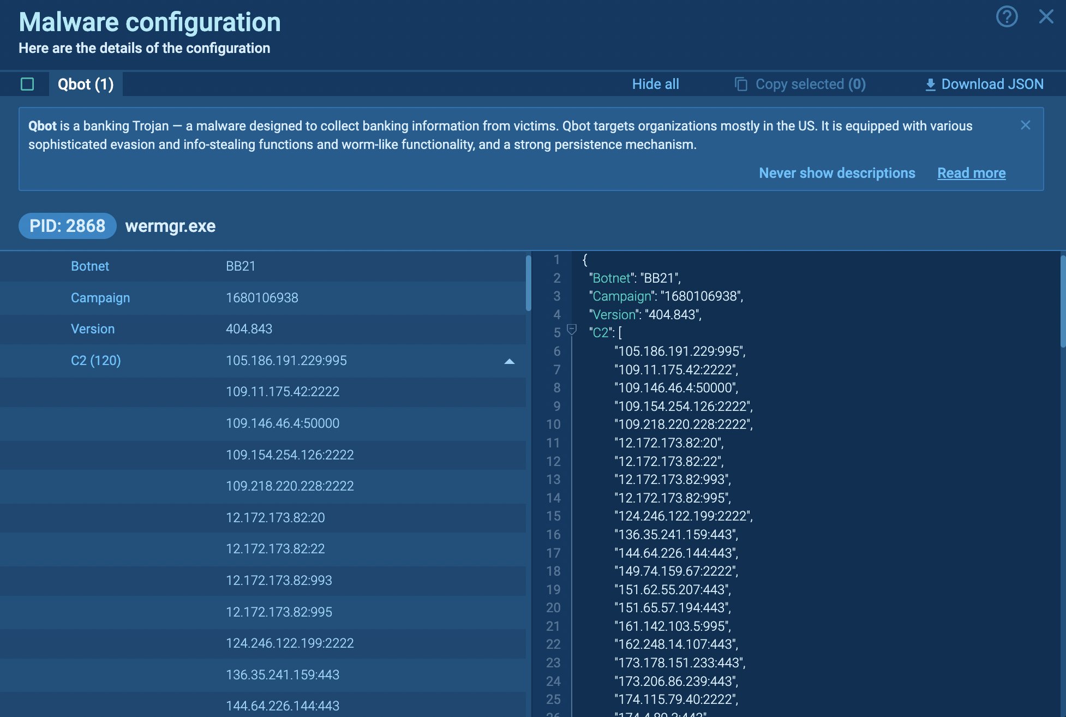
Task: Select the Qbot (1) tab
Action: [x=86, y=84]
